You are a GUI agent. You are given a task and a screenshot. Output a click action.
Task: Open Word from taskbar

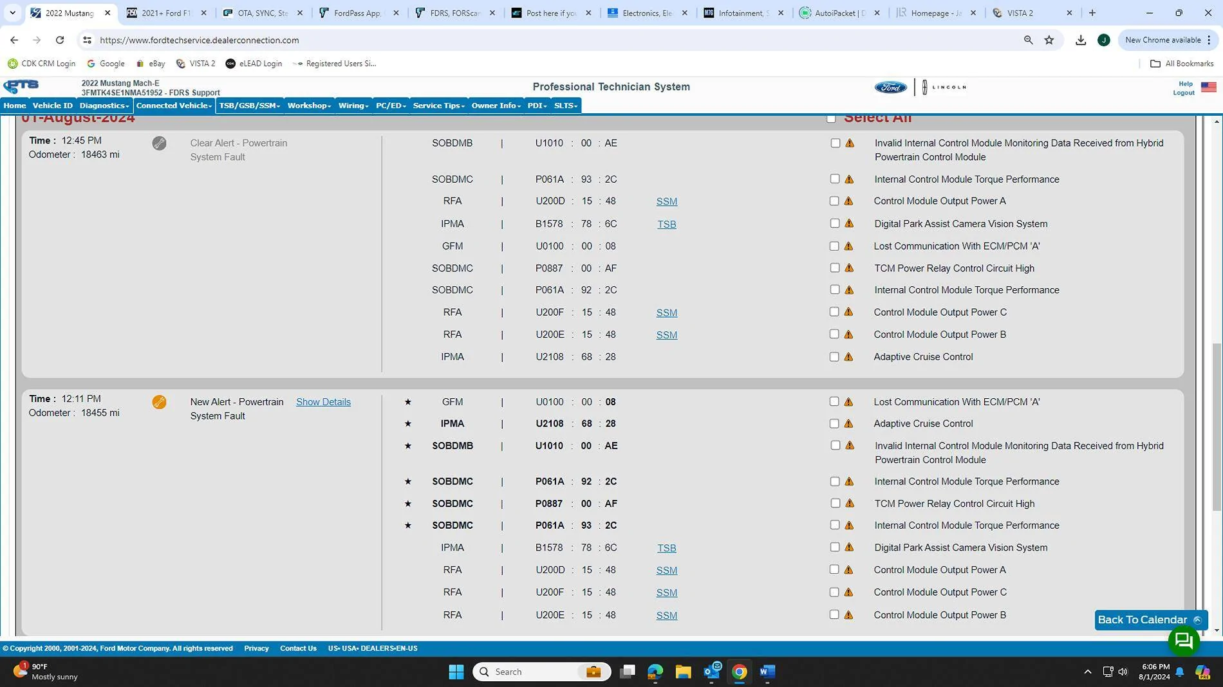767,672
